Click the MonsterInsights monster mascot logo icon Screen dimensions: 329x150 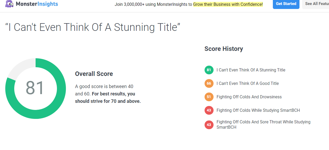click(x=9, y=4)
